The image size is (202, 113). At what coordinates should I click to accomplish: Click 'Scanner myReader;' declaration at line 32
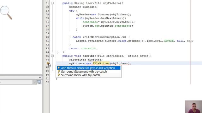point(83,7)
